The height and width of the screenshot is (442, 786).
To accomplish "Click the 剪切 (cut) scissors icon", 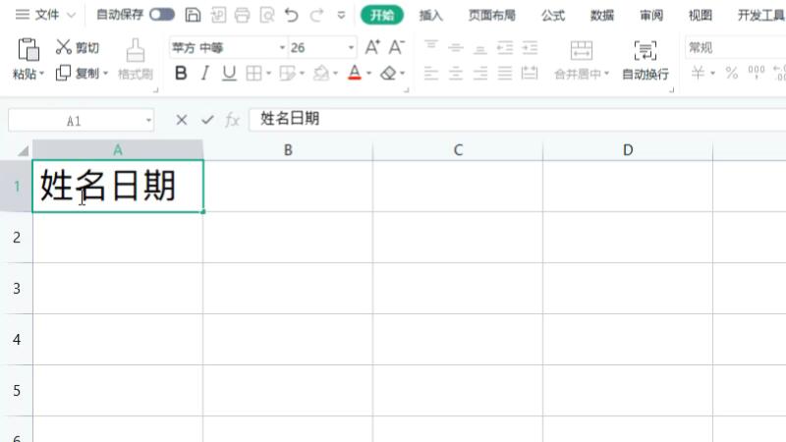I will [x=64, y=47].
